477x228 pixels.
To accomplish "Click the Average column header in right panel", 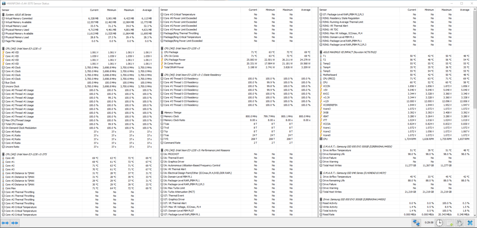I will [464, 10].
